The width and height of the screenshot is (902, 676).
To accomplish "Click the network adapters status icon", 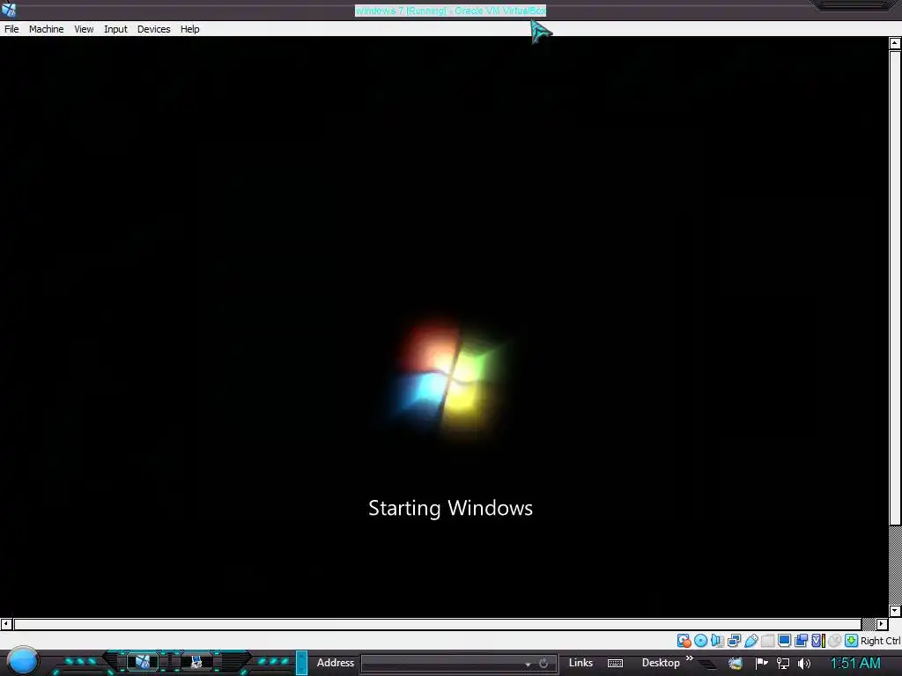I will (x=734, y=641).
